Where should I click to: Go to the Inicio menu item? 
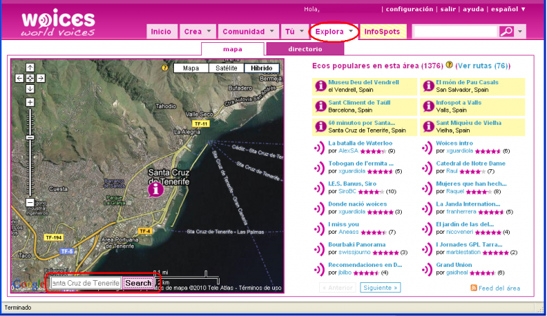pos(161,32)
